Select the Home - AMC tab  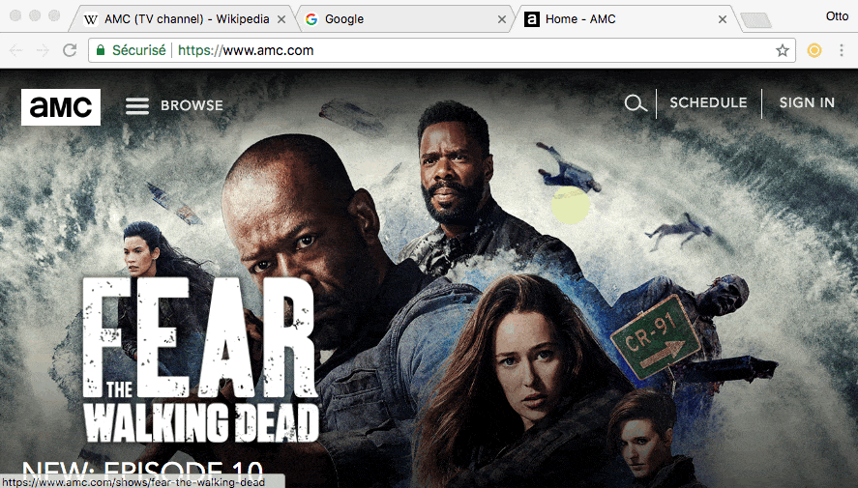(627, 19)
